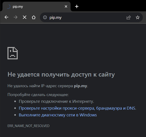
Task: Click the forward navigation arrow
Action: click(15, 17)
